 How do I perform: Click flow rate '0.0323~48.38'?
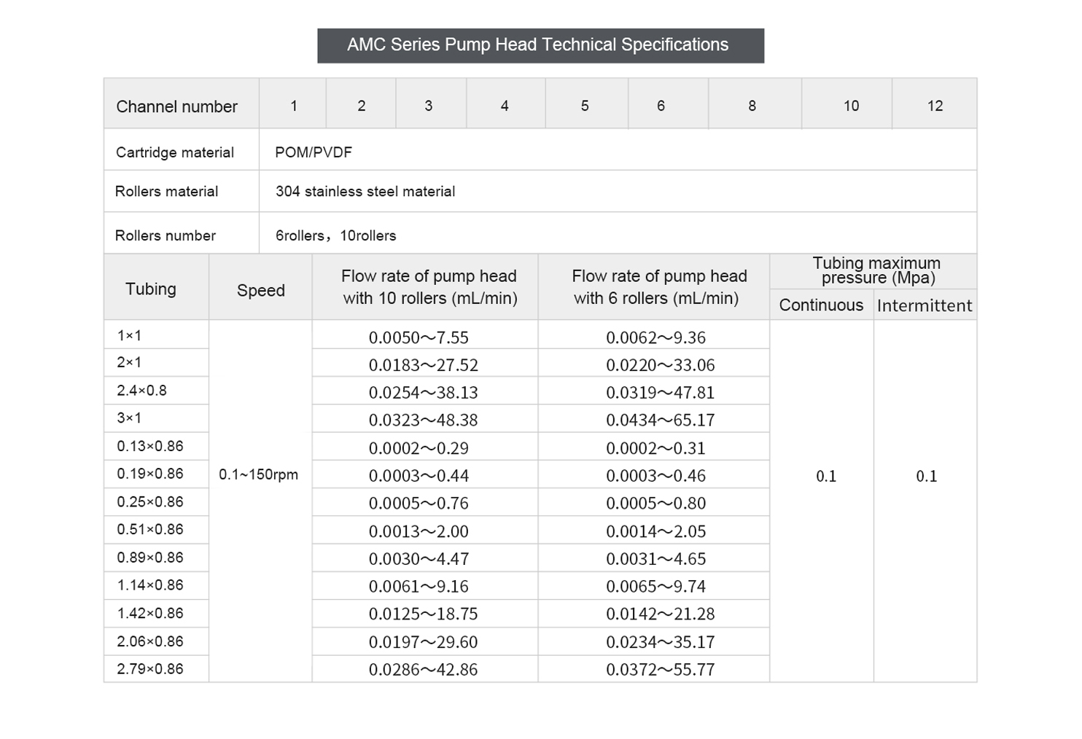click(424, 421)
